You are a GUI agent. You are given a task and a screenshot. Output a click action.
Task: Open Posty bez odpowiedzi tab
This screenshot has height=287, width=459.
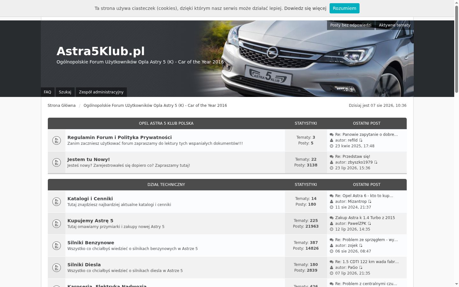[x=351, y=25]
